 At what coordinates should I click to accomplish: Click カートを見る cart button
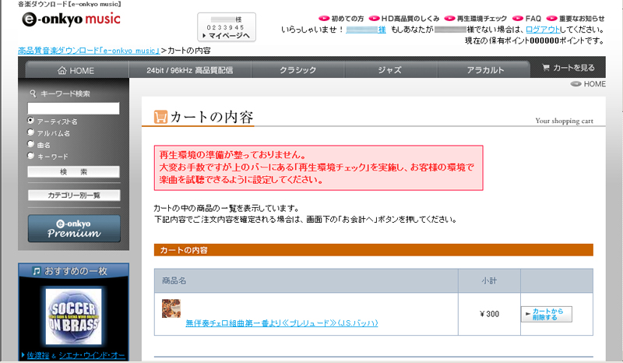coord(568,68)
